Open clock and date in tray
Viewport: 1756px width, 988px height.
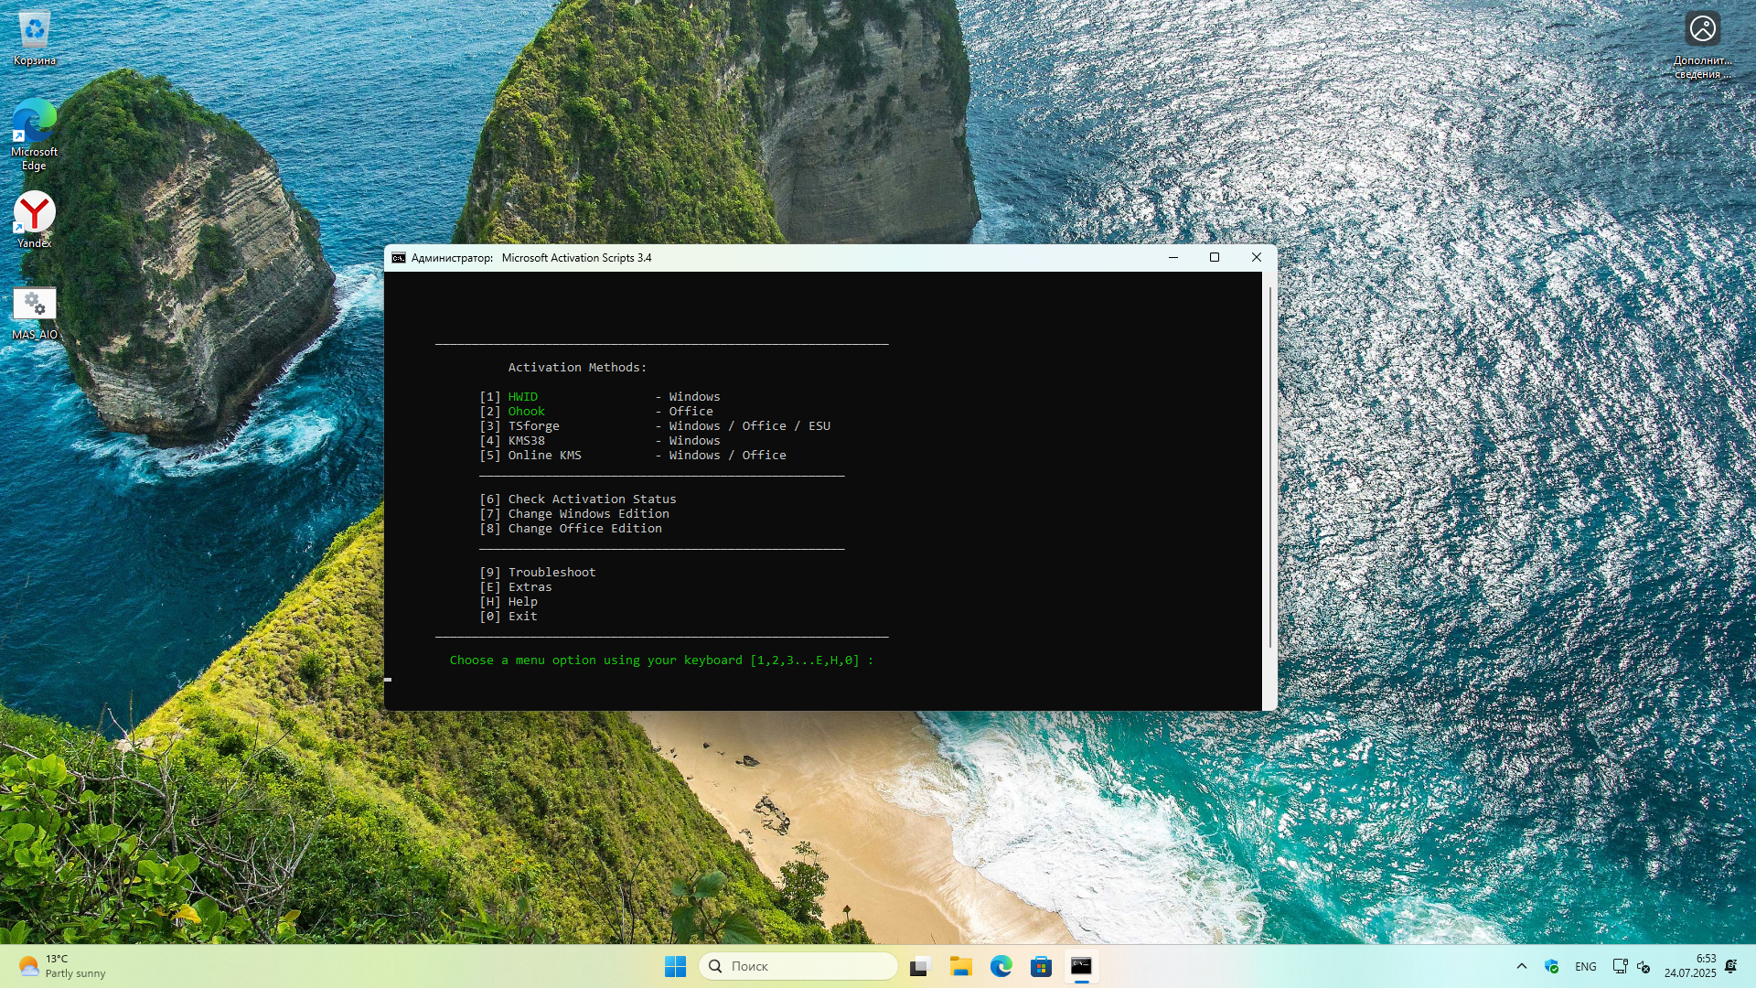tap(1690, 966)
